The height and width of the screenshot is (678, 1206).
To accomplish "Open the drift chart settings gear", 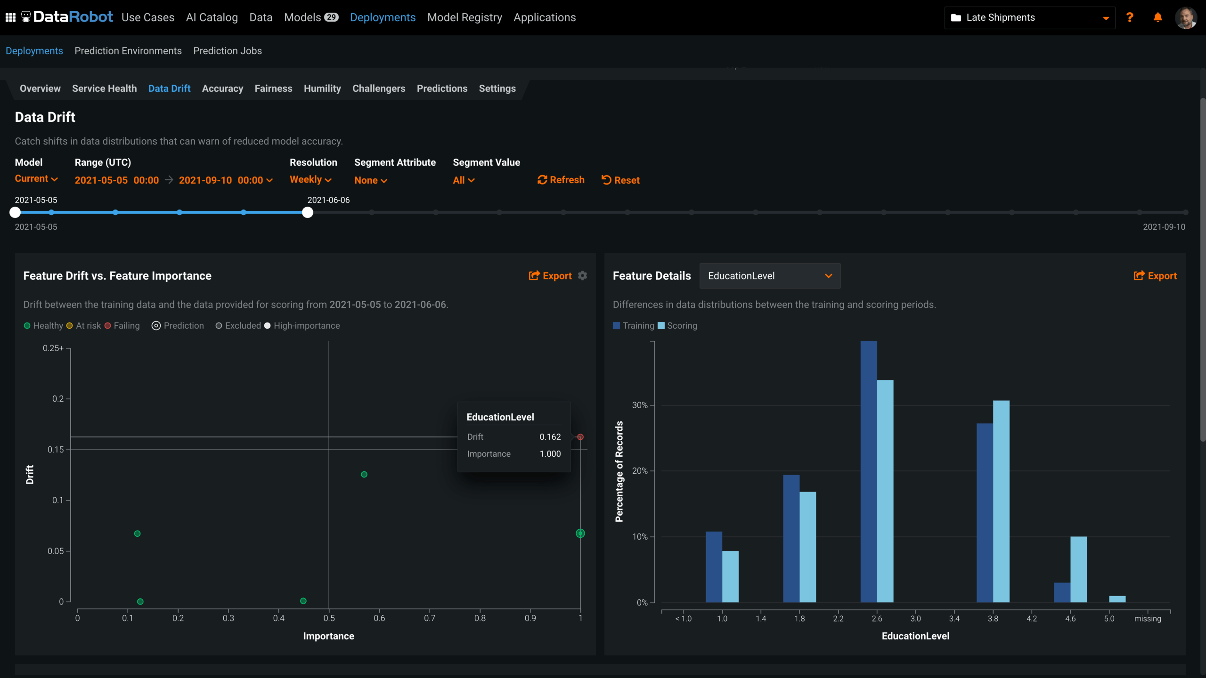I will pos(583,275).
